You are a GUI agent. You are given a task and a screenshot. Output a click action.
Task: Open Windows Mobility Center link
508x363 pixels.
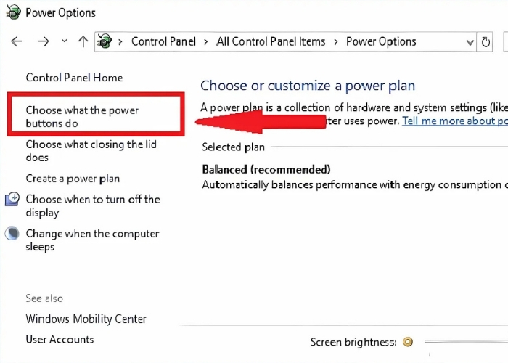[x=86, y=319]
